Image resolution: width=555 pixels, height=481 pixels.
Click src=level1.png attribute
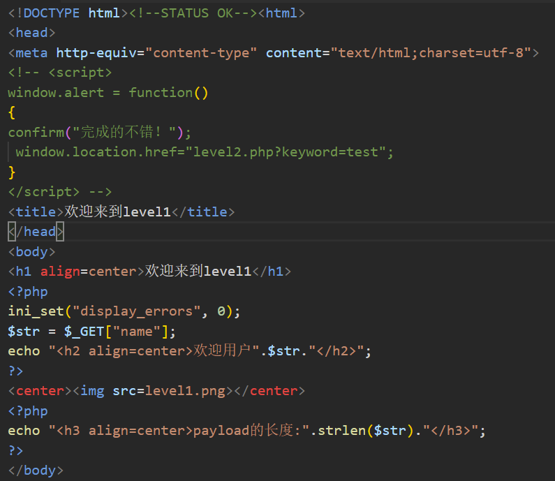coord(169,391)
